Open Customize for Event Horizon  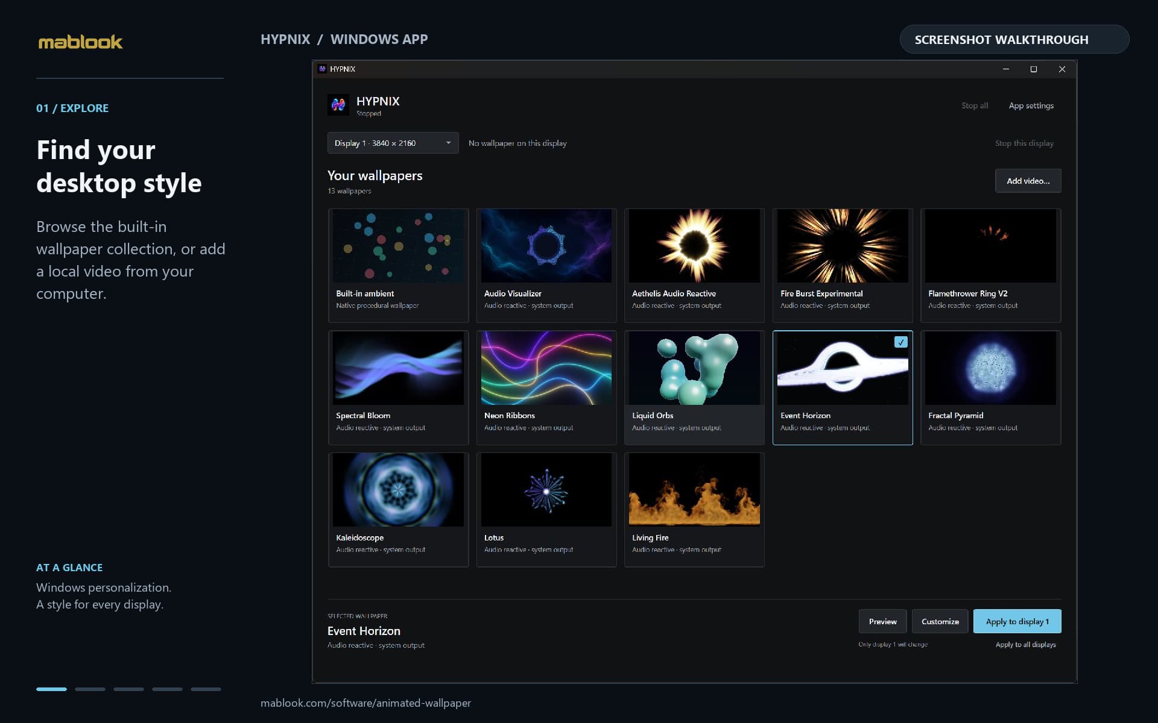pos(940,621)
